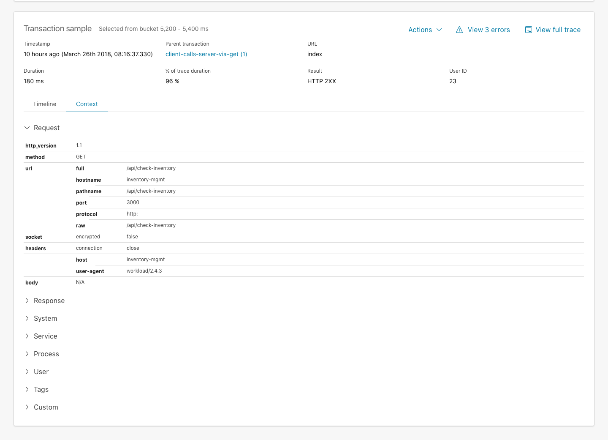
Task: Expand the User section
Action: 41,372
